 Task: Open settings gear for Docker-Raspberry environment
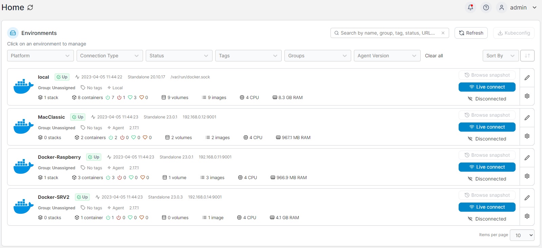527,176
